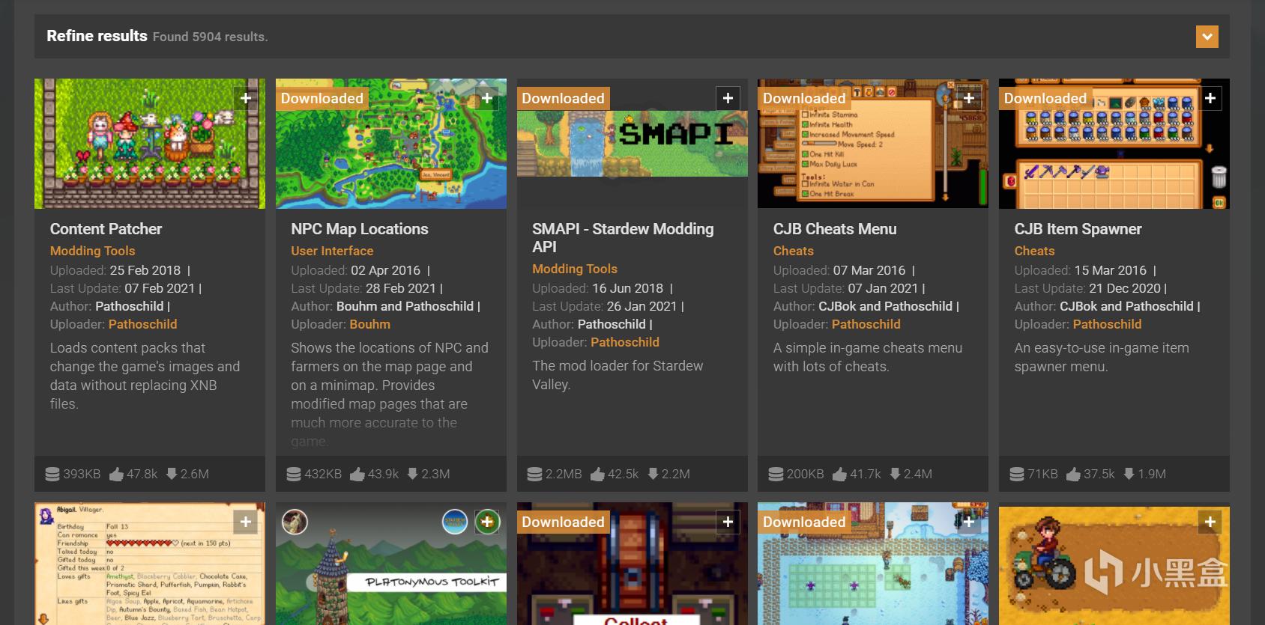Screen dimensions: 1265x625
Task: Open the SMAPI logo thumbnail
Action: pyautogui.click(x=632, y=144)
